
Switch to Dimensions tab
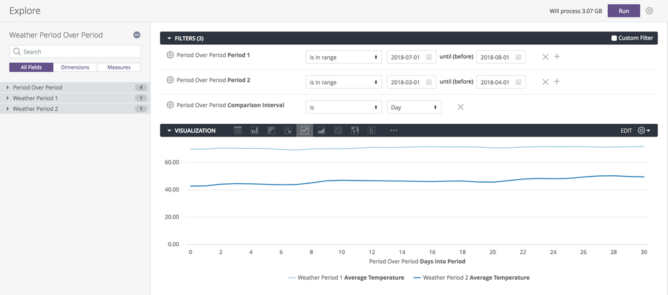pyautogui.click(x=75, y=68)
